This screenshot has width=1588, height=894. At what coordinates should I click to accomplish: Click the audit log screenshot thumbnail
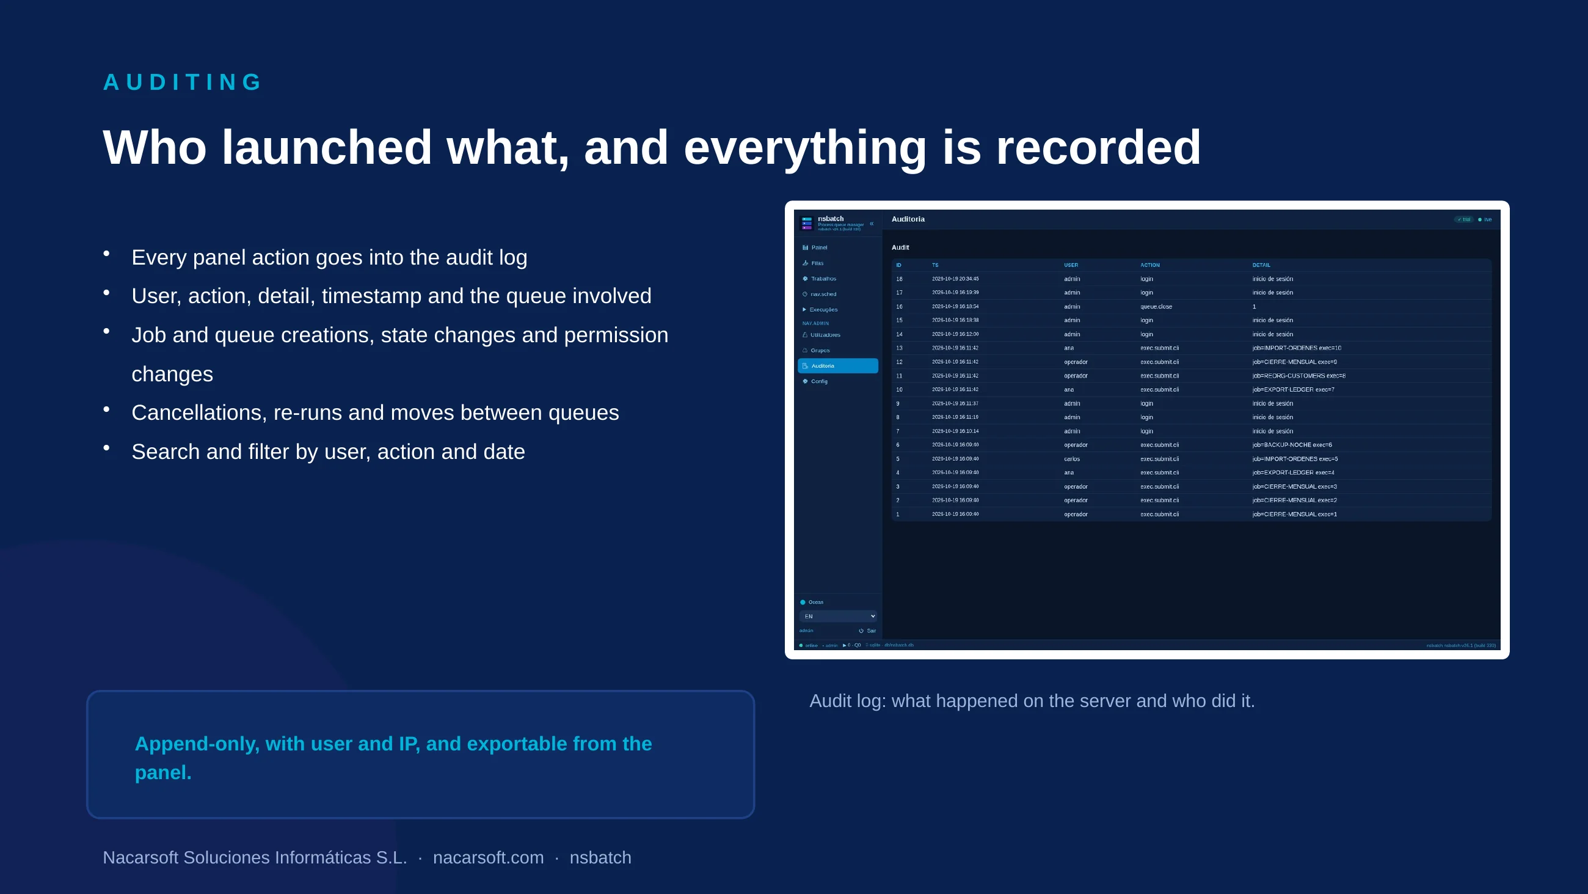[x=1146, y=430]
